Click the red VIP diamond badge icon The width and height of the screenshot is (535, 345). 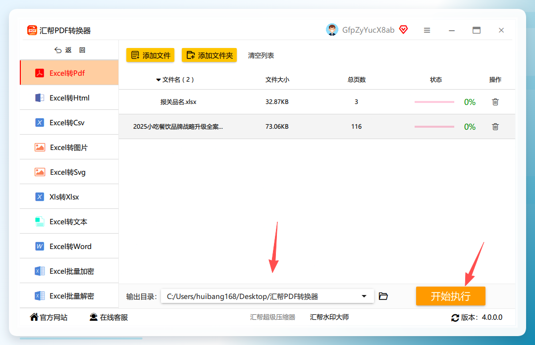403,30
